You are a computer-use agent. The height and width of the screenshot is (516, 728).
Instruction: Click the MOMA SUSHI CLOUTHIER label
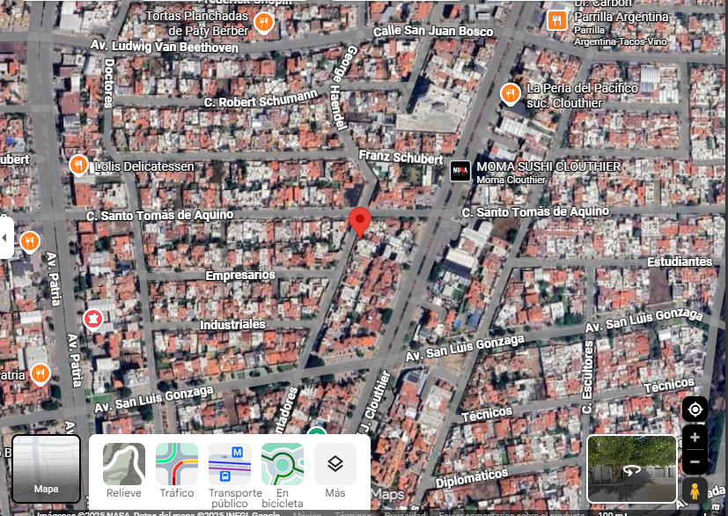(x=548, y=166)
